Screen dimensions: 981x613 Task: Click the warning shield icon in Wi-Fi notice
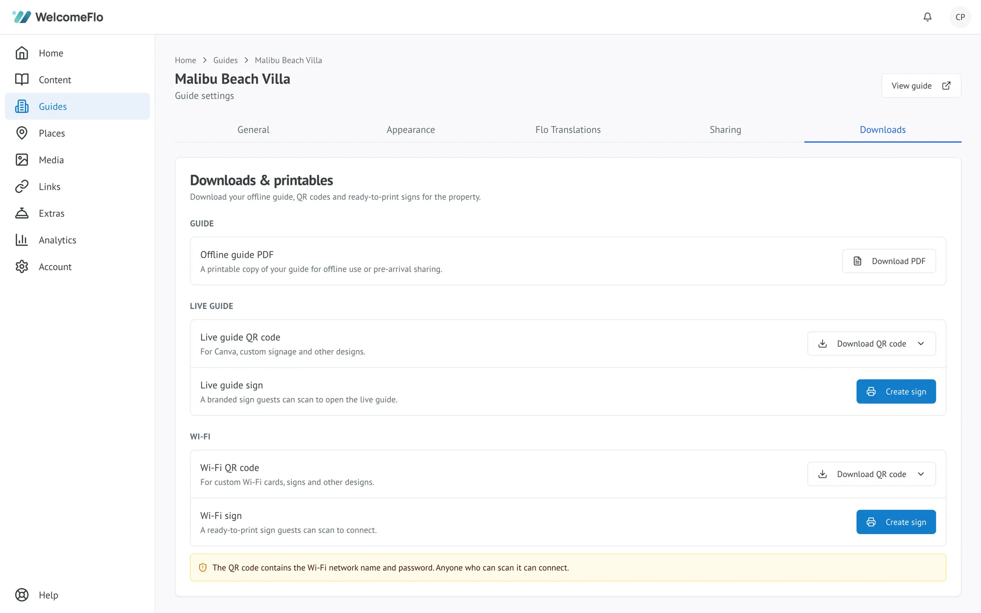(203, 568)
